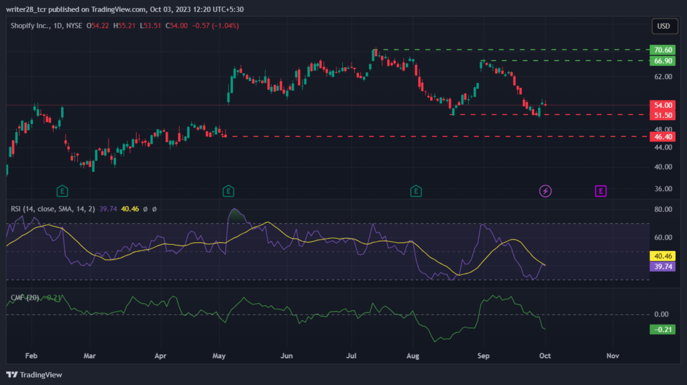Screen dimensions: 687x385
Task: Select the 70.60 resistance price label
Action: [x=662, y=50]
